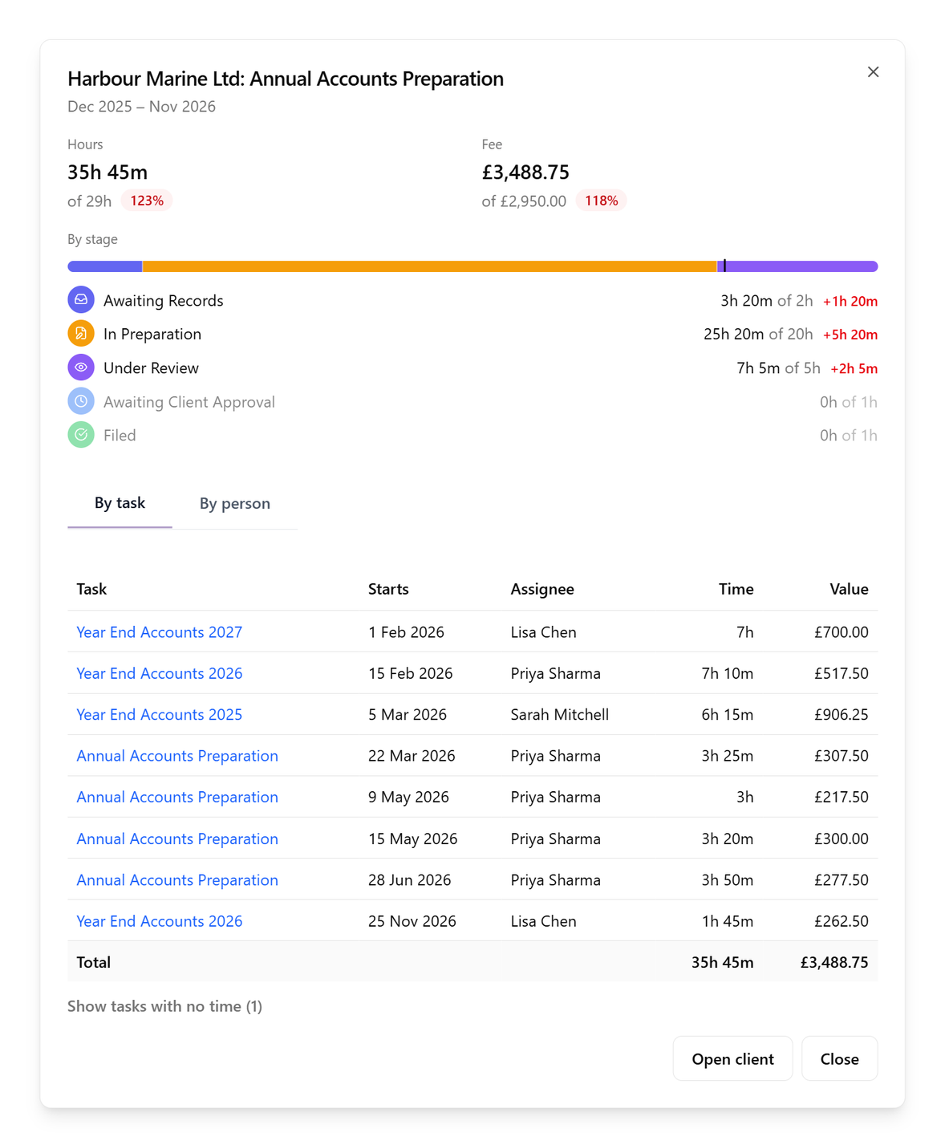Open the Year End Accounts 2027 task
The width and height of the screenshot is (945, 1141).
pos(159,632)
